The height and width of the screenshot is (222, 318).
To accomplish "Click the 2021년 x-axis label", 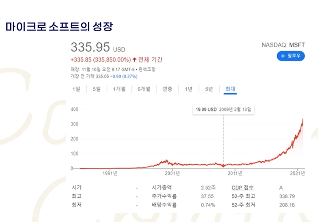I will (x=297, y=173).
